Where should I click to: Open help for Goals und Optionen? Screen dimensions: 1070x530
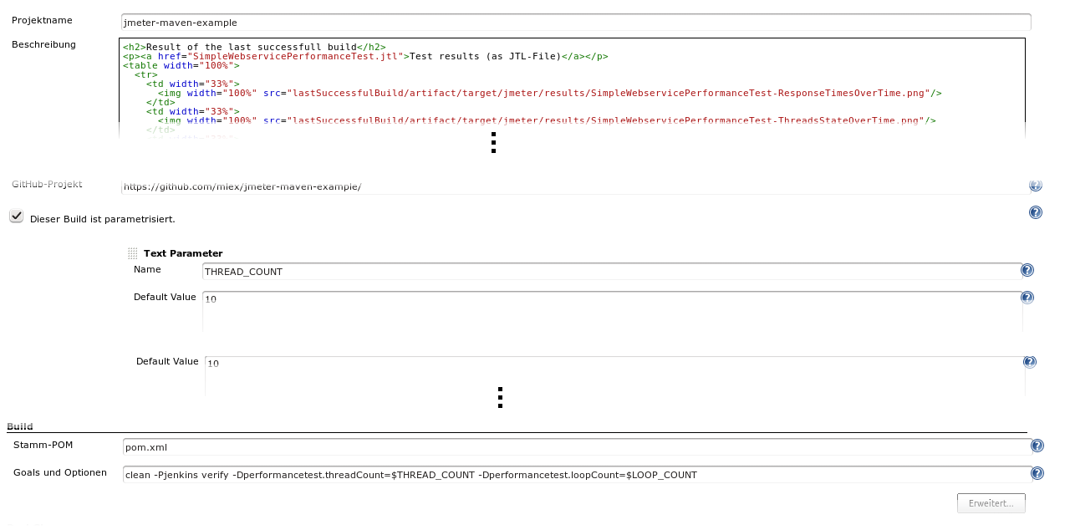[1037, 474]
